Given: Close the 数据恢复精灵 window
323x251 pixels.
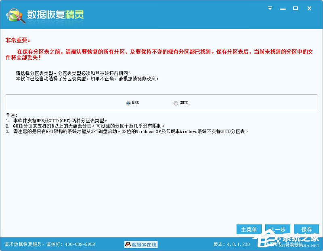Looking at the screenshot, I should pos(309,8).
